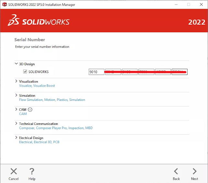Click the Electrical Design heading text

(x=31, y=138)
